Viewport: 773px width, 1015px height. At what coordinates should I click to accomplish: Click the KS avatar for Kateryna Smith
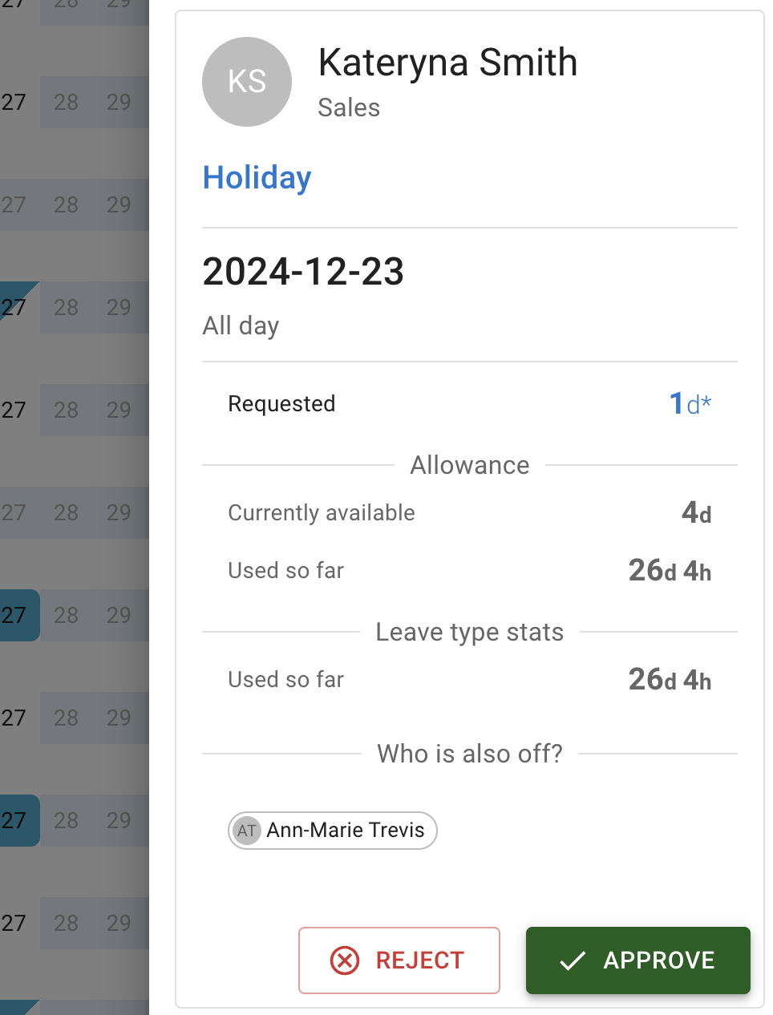pos(247,81)
